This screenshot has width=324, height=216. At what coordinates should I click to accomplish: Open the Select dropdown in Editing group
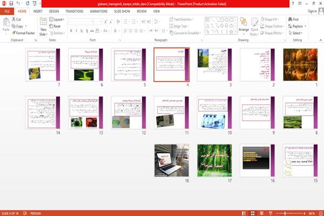[x=295, y=33]
